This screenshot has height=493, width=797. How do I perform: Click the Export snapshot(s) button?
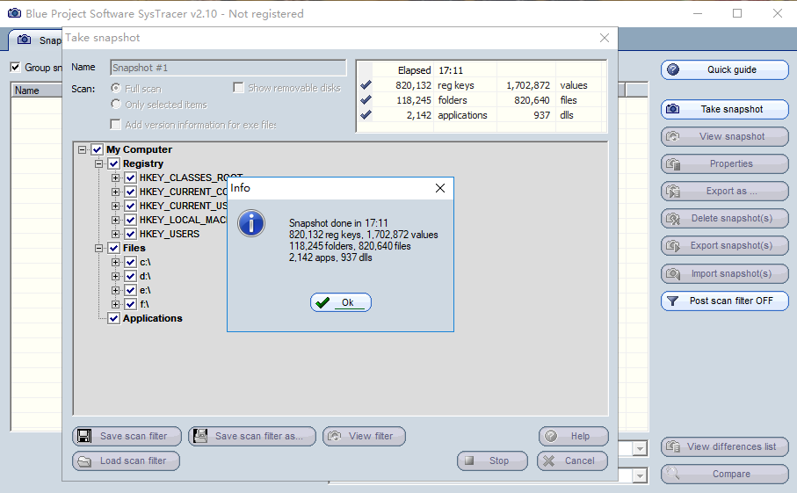(x=725, y=246)
